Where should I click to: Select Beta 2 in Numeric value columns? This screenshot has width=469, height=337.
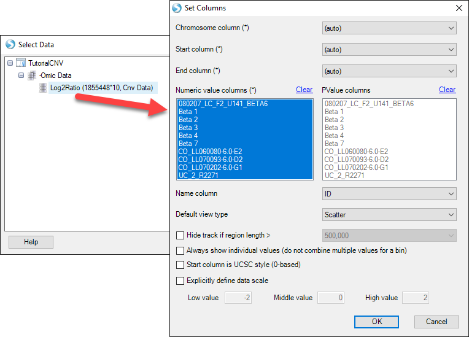point(245,120)
